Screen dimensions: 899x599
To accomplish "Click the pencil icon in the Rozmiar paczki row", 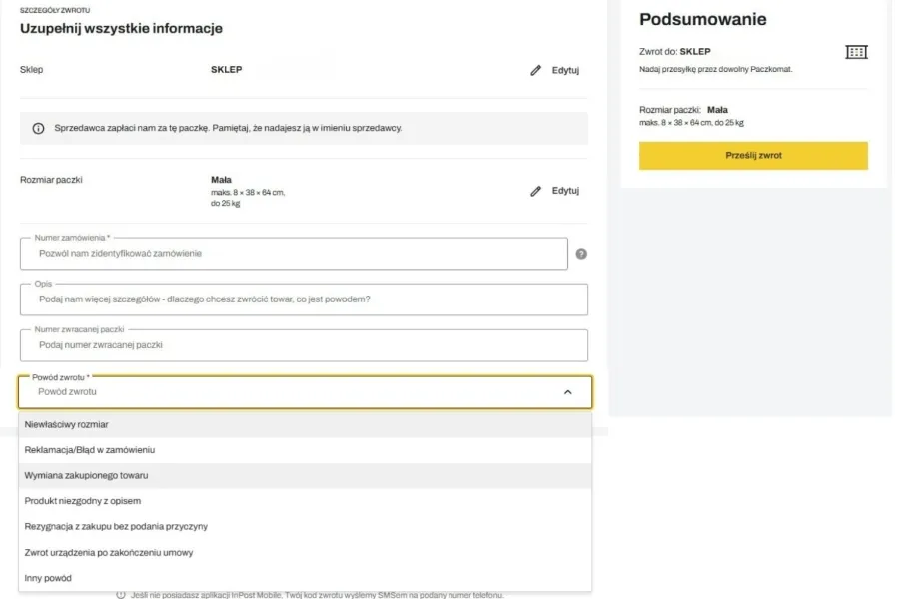I will (535, 191).
